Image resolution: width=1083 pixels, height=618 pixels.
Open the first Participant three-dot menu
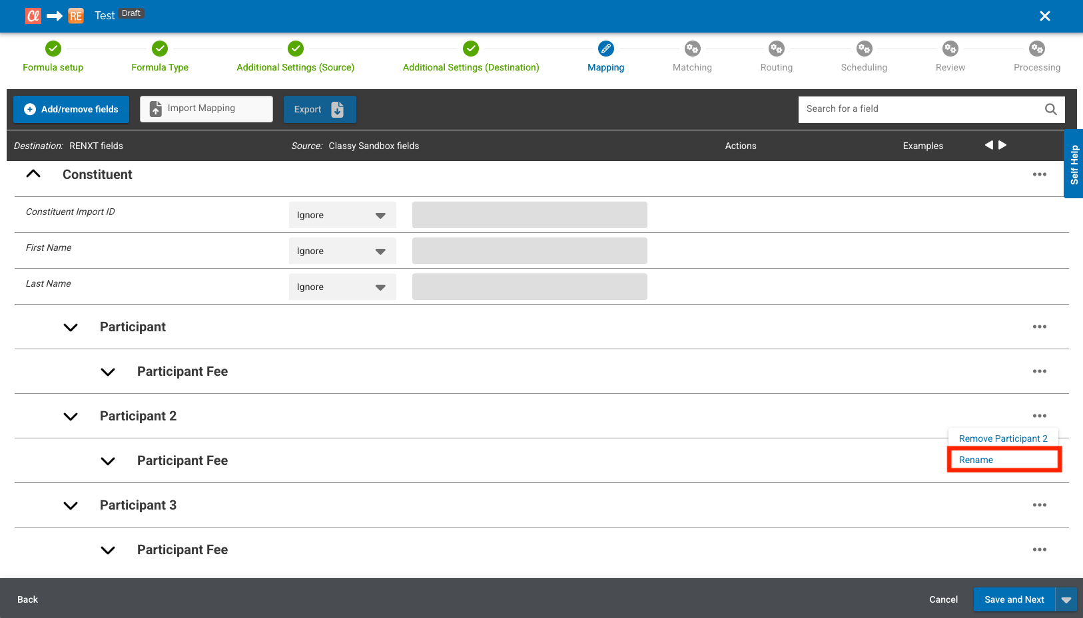click(1039, 327)
